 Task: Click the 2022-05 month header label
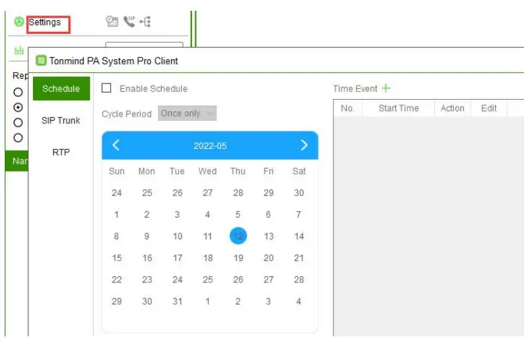210,146
